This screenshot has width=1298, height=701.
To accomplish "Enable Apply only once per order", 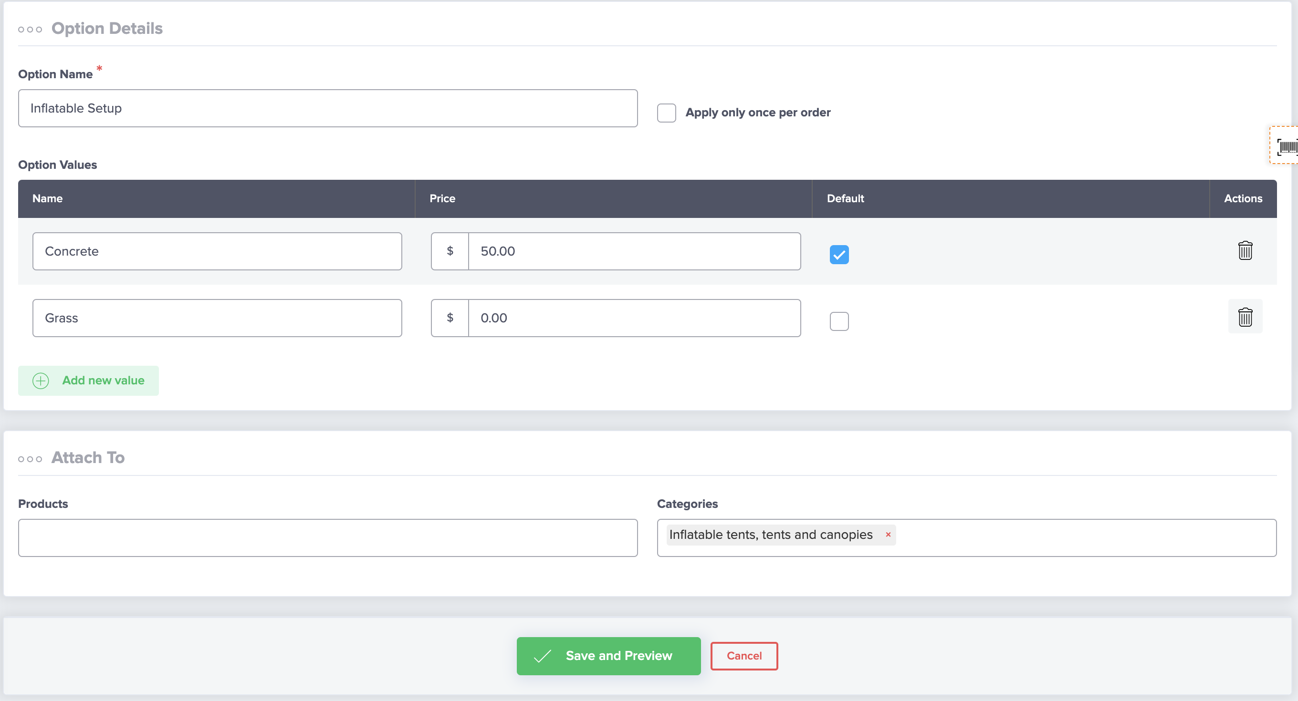I will coord(666,113).
